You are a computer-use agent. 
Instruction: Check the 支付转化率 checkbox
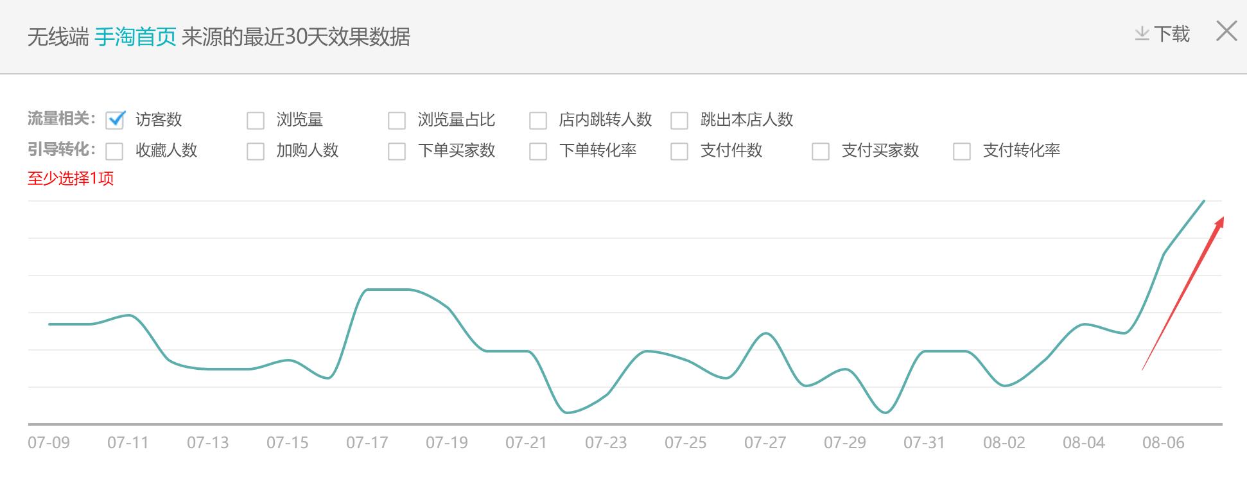pos(962,151)
